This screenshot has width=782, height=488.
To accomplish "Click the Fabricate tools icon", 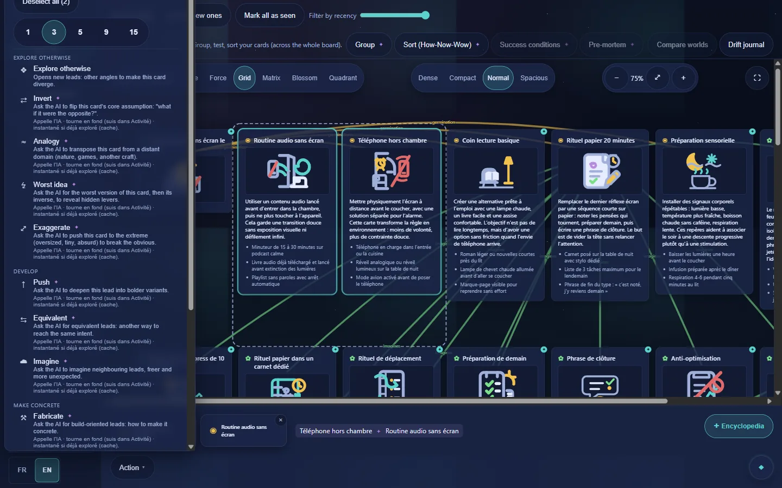I will pyautogui.click(x=23, y=418).
